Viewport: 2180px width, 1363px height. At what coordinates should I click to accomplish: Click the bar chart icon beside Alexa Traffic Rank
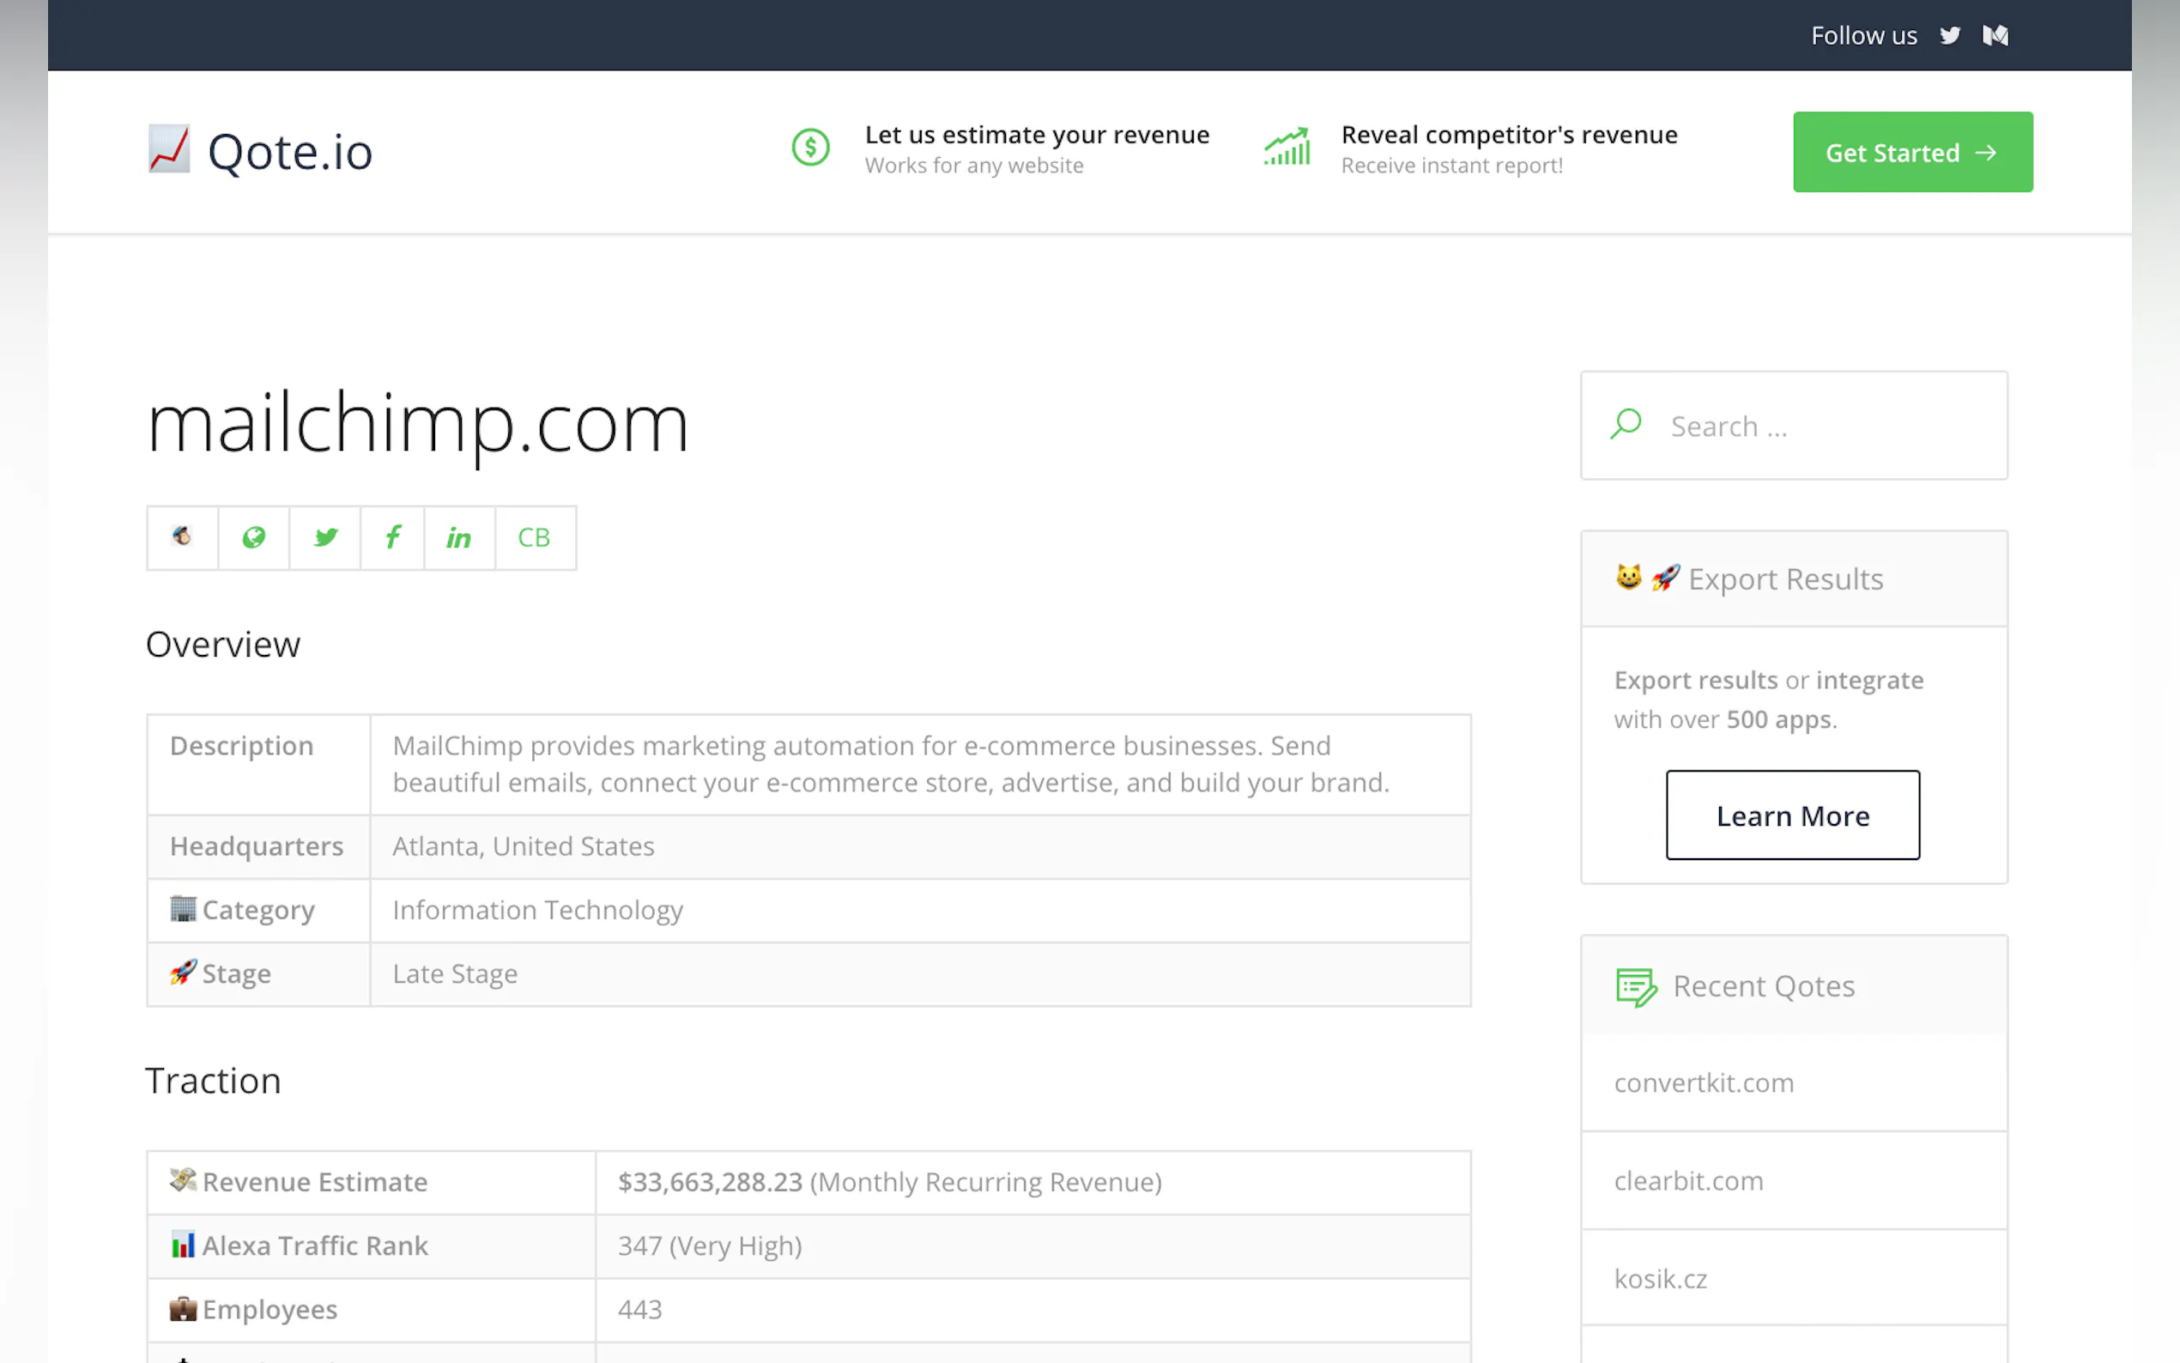[x=183, y=1244]
